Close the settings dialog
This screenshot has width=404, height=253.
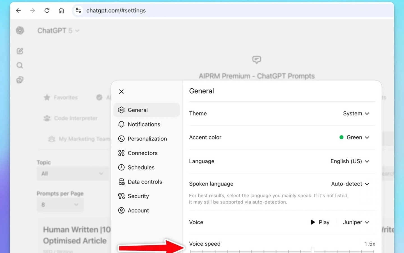coord(121,92)
